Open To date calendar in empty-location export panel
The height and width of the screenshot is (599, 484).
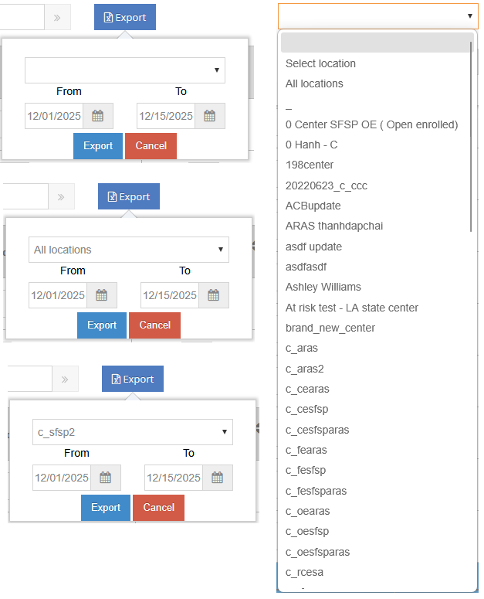[x=209, y=116]
